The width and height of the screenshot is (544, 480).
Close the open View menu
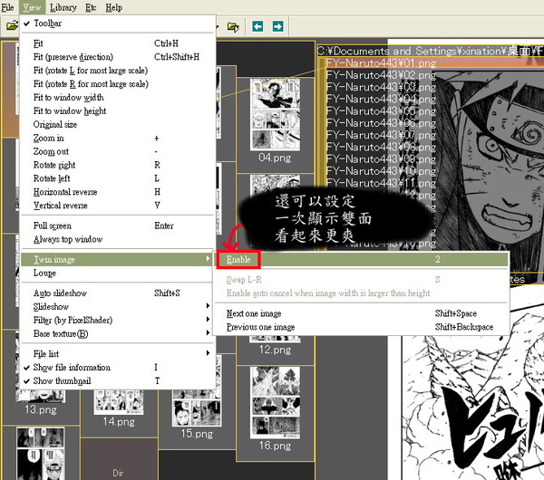click(x=32, y=7)
